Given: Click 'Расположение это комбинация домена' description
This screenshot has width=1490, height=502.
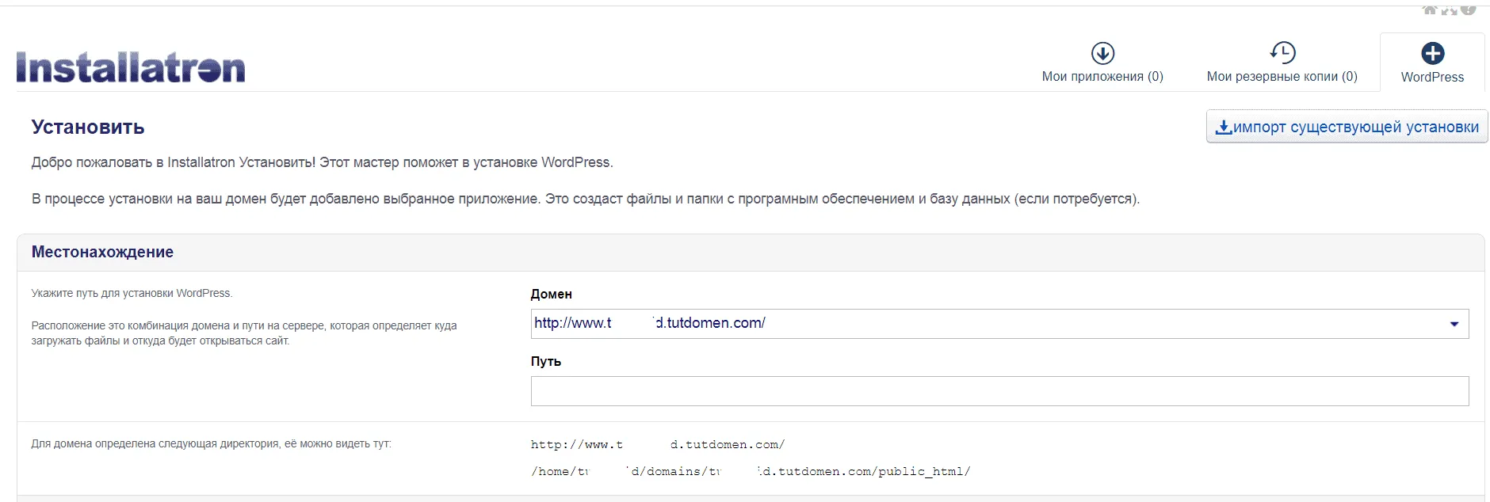Looking at the screenshot, I should (244, 333).
